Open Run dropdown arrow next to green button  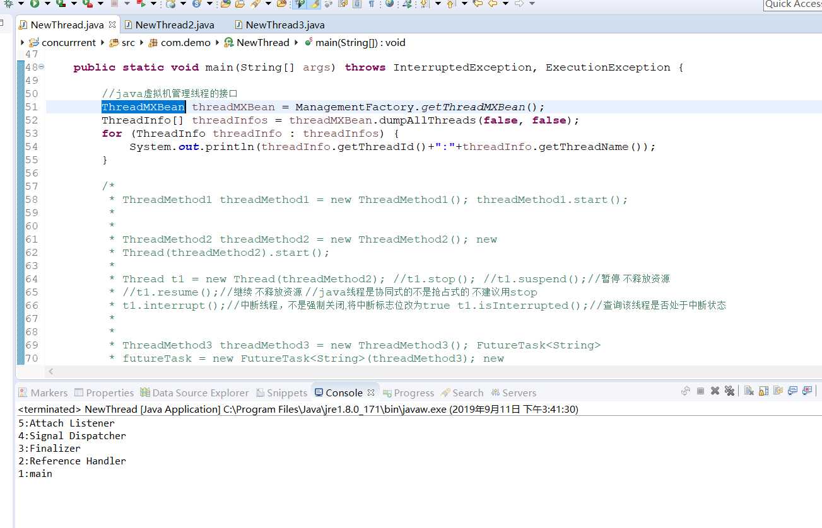coord(47,4)
